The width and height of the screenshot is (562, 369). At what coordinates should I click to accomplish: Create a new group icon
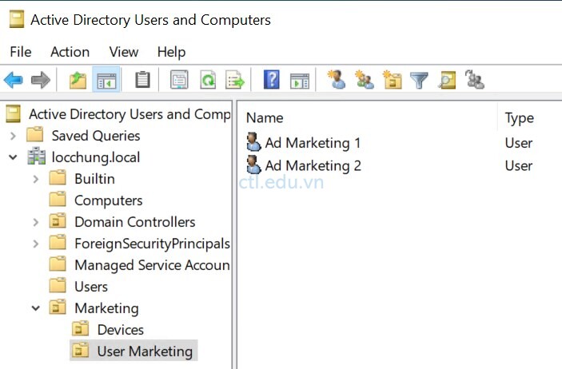pos(365,79)
